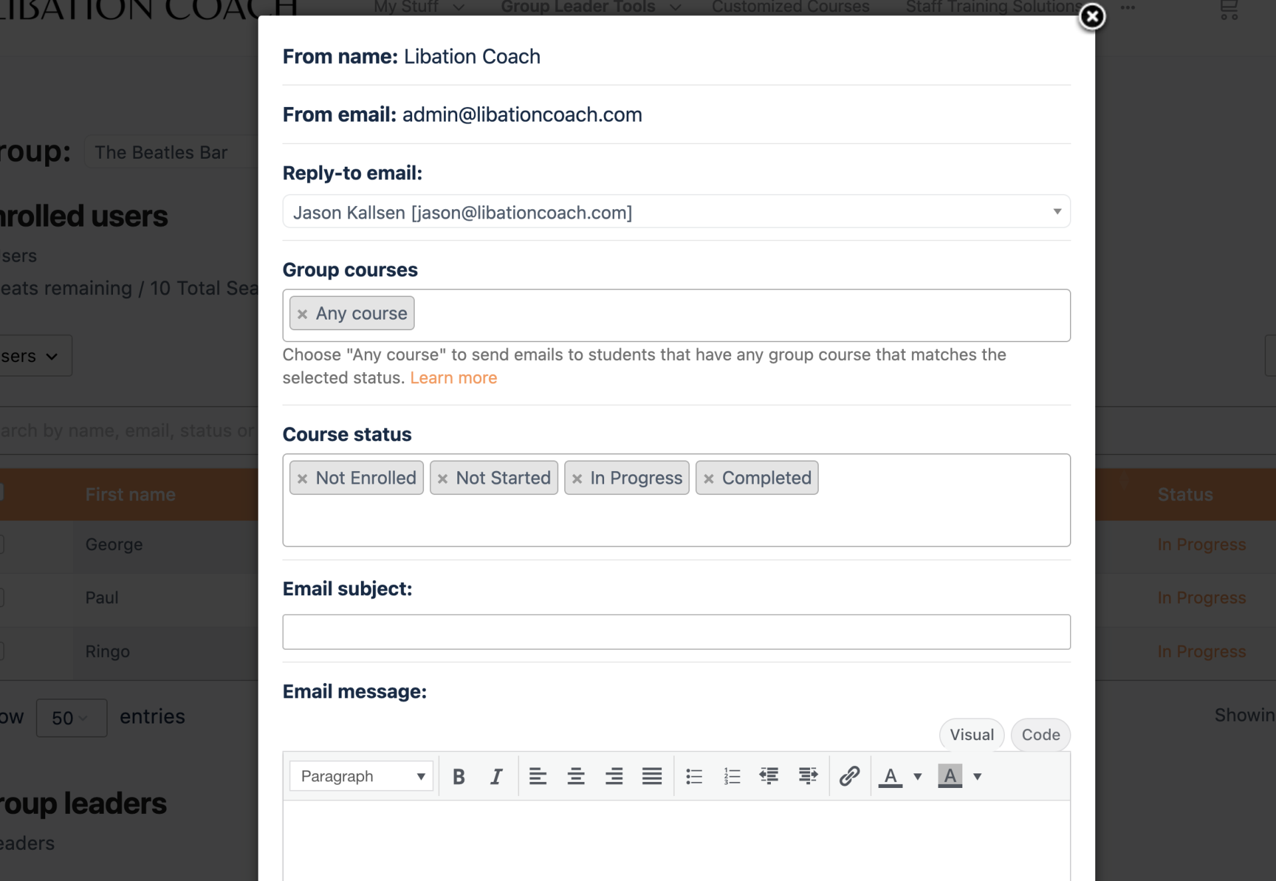Screen dimensions: 1276x881
Task: Justify email message text
Action: [x=652, y=776]
